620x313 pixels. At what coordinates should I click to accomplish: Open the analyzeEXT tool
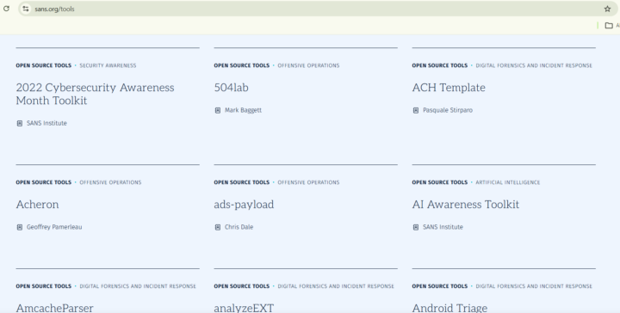click(244, 308)
